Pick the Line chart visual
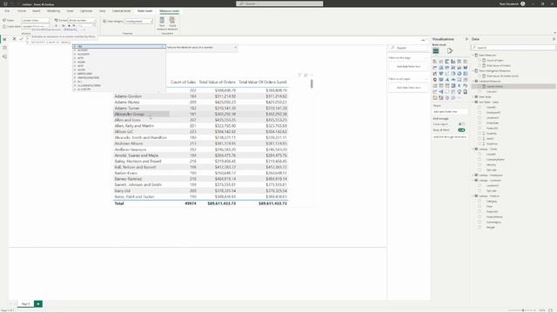557x313 pixels. (435, 68)
